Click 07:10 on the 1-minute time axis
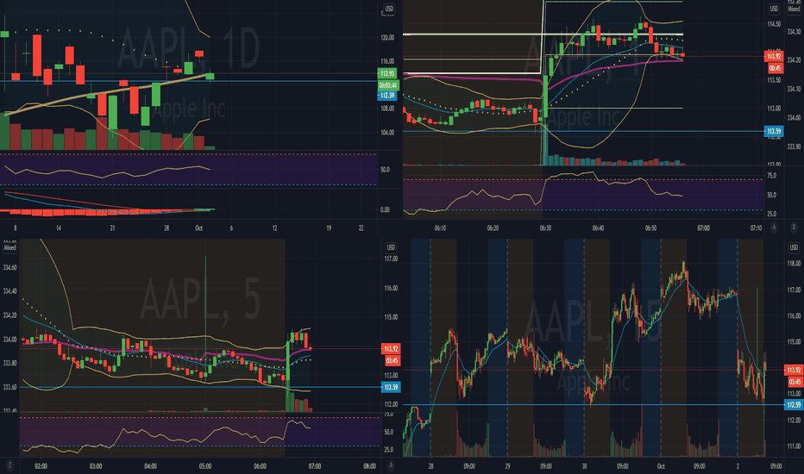Viewport: 804px width, 474px height. tap(756, 228)
